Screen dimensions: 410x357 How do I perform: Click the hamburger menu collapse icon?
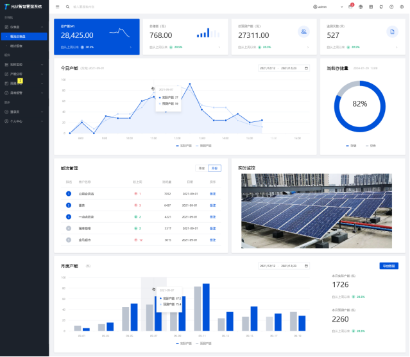pyautogui.click(x=58, y=6)
